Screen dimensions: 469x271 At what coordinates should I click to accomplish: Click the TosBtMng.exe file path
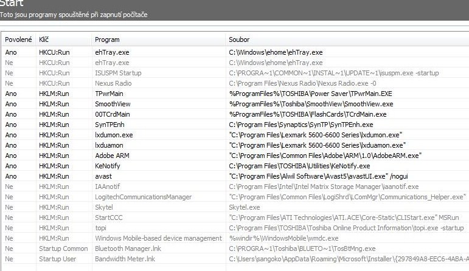point(302,249)
